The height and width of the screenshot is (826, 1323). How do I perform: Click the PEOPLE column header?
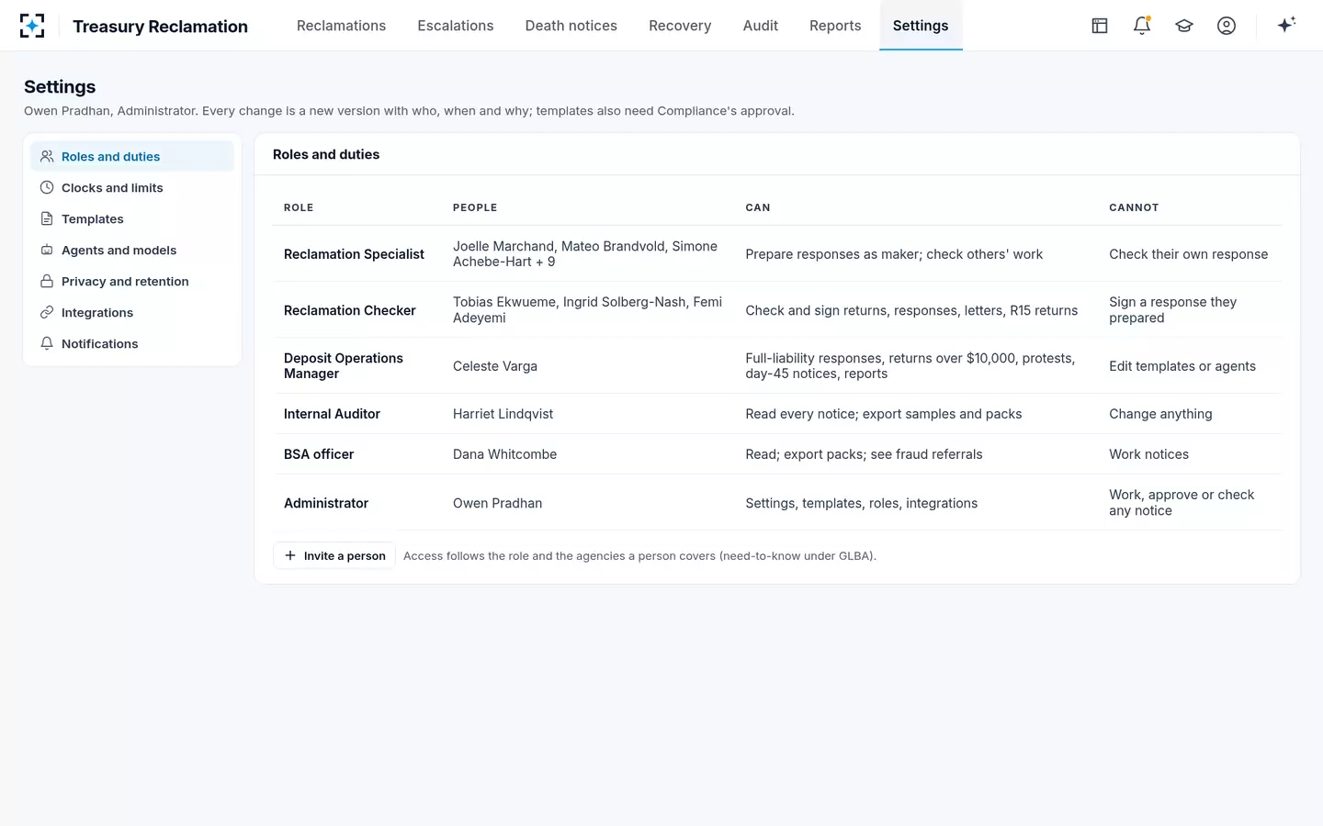point(475,207)
